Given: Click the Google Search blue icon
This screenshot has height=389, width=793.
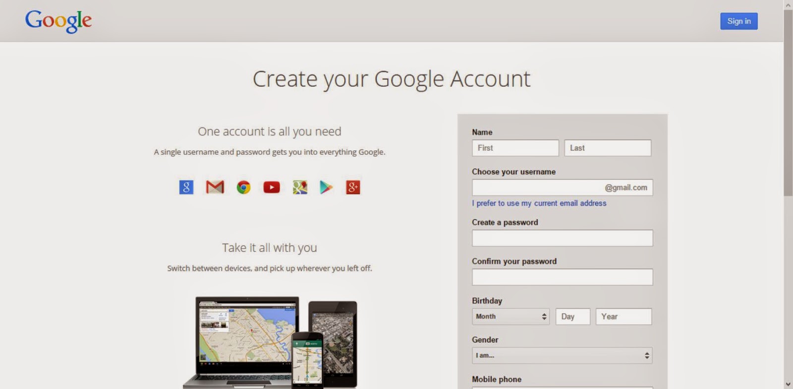Looking at the screenshot, I should [186, 187].
